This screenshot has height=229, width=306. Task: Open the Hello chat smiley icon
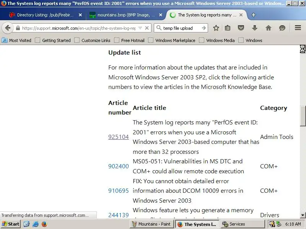pyautogui.click(x=282, y=28)
